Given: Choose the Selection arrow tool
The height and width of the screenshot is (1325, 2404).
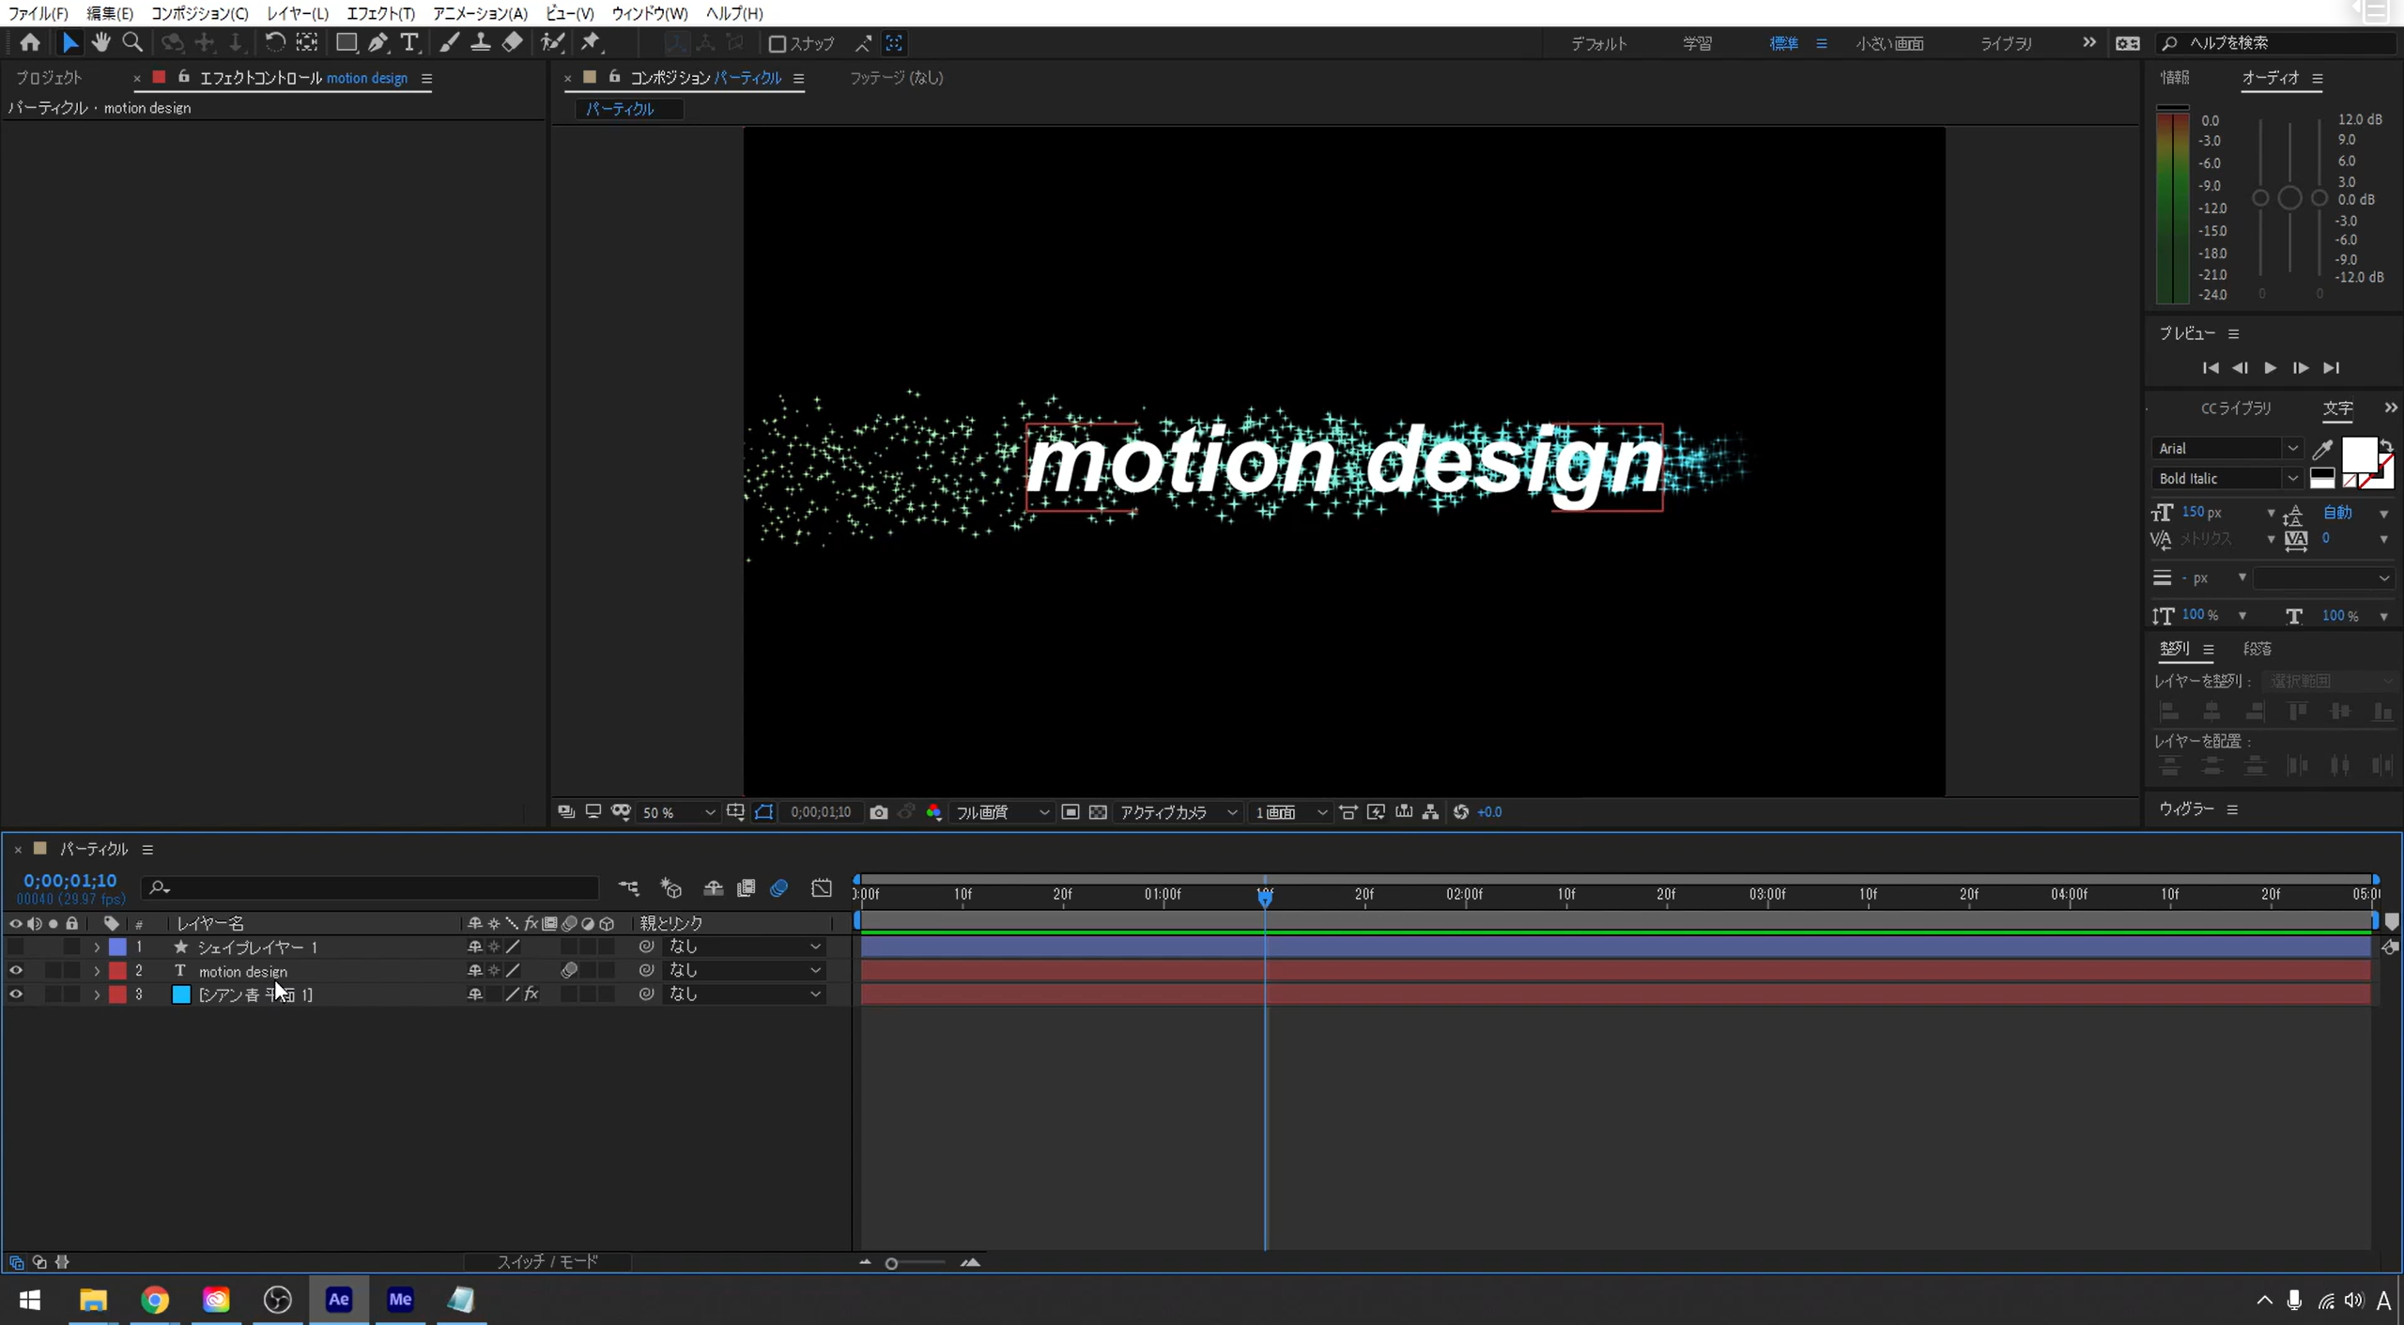Looking at the screenshot, I should 69,42.
